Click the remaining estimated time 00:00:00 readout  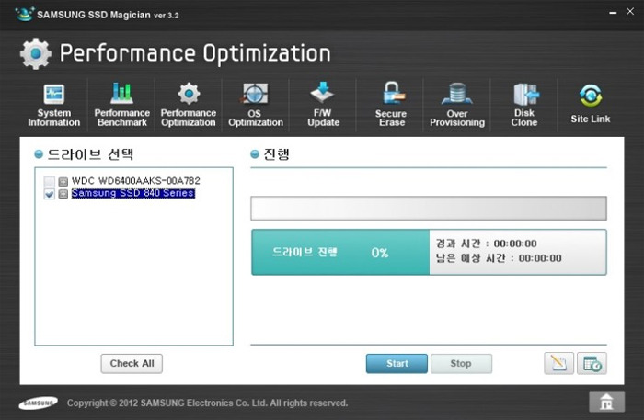click(499, 258)
